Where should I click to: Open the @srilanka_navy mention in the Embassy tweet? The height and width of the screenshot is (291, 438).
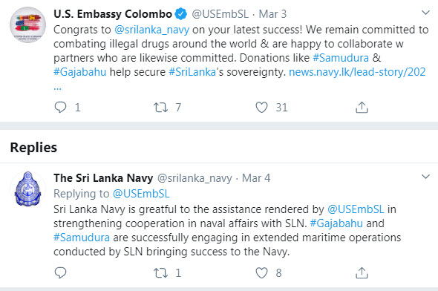(x=152, y=30)
